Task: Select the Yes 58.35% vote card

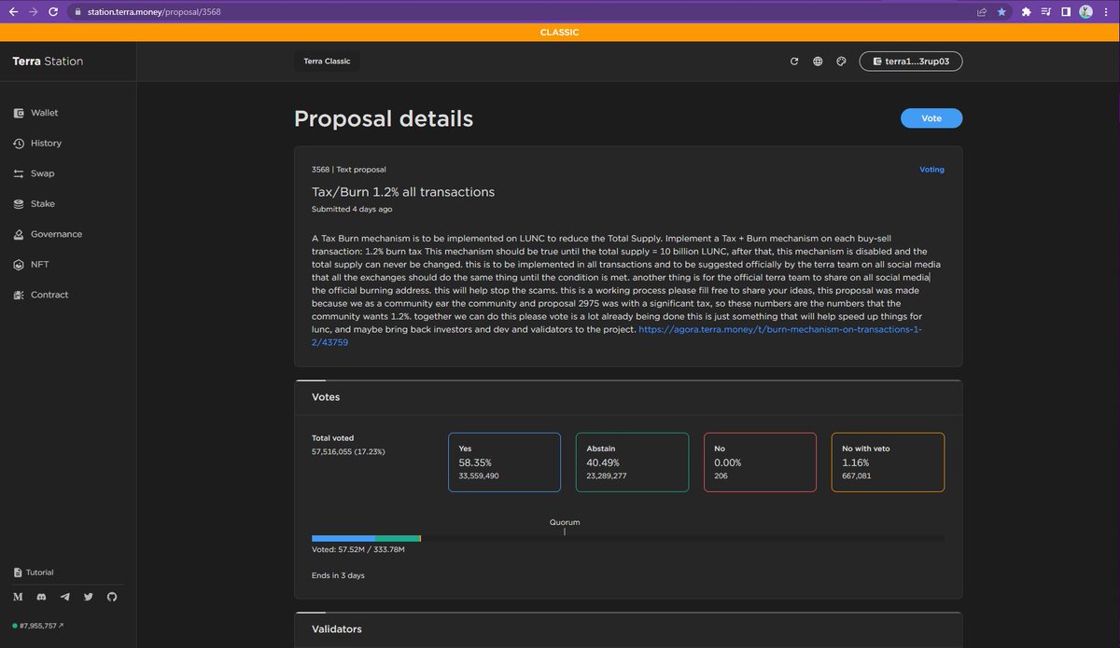Action: point(504,462)
